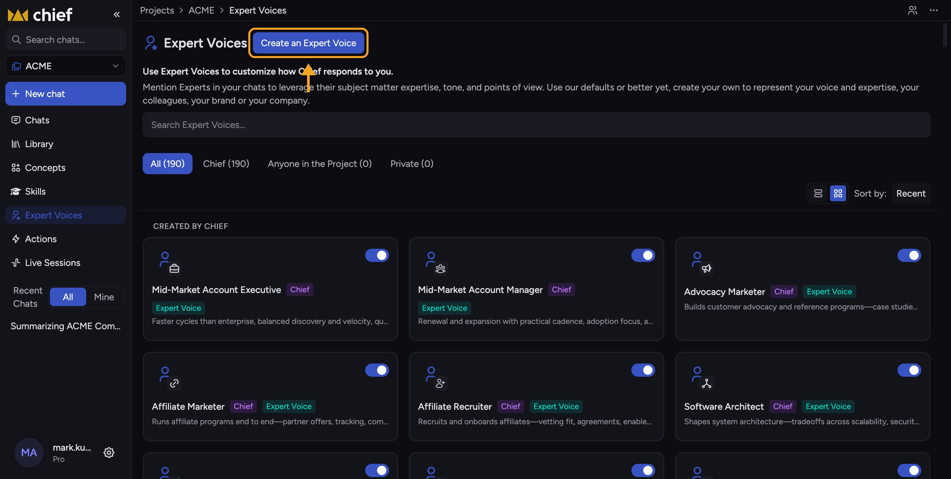Click the Mid-Market Account Manager avatar icon
This screenshot has width=951, height=479.
tap(436, 263)
